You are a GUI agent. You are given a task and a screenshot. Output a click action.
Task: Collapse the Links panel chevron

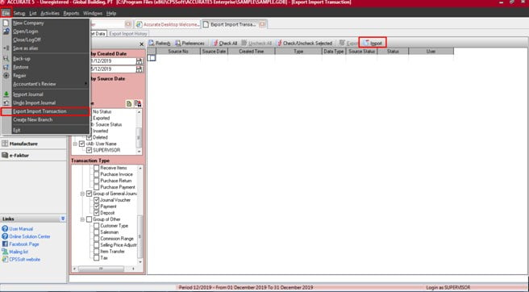click(63, 219)
